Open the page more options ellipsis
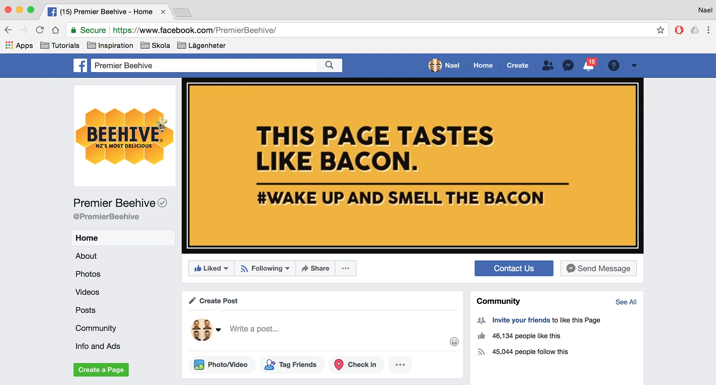This screenshot has width=716, height=385. [345, 268]
